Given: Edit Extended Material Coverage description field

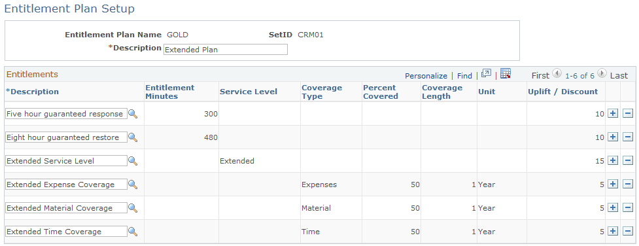Looking at the screenshot, I should point(67,208).
